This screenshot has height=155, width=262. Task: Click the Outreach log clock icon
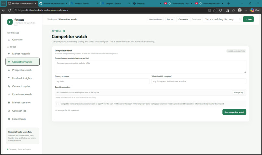pos(9,111)
